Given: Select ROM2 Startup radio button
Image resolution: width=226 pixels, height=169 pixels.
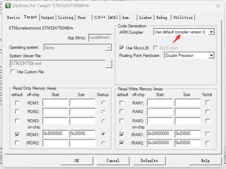Looking at the screenshot, I should pos(103,112).
